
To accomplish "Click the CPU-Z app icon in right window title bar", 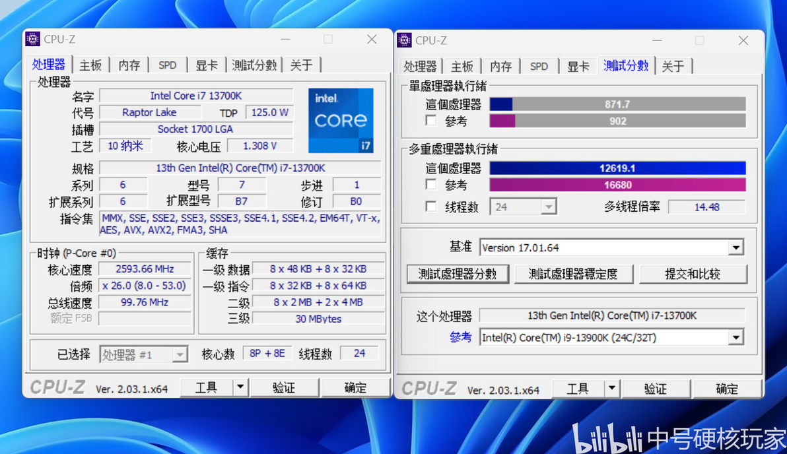I will coord(404,40).
